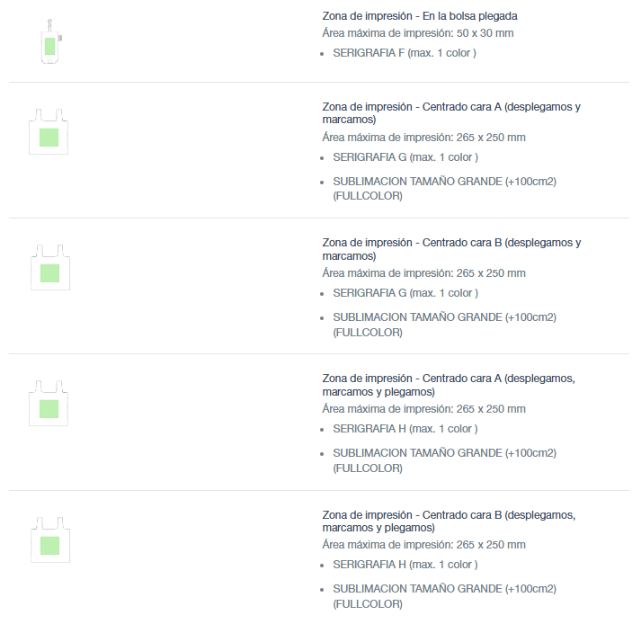
Task: Open bag image for cara A (desplegamos, marcamos y plegamos)
Action: pyautogui.click(x=49, y=405)
